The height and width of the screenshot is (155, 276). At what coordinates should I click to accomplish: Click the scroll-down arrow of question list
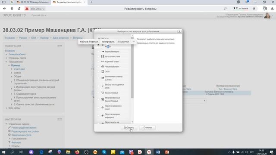point(132,122)
